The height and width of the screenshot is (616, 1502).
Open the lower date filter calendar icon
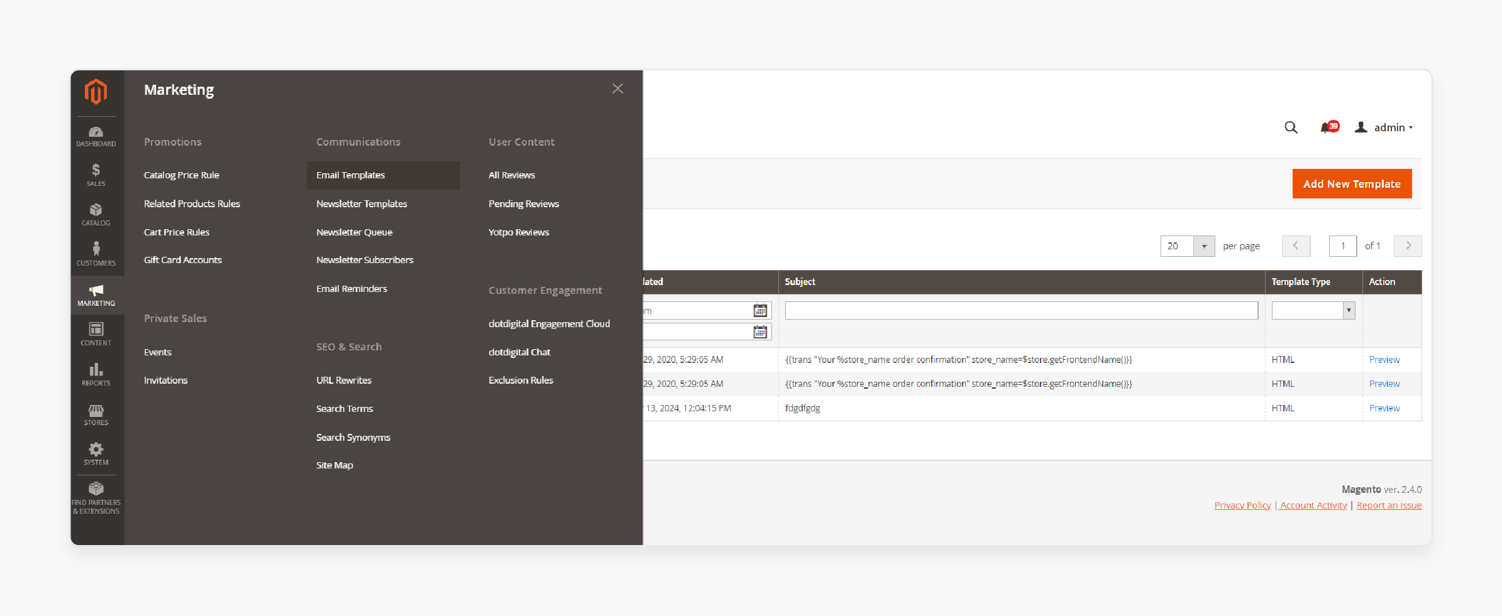coord(760,332)
